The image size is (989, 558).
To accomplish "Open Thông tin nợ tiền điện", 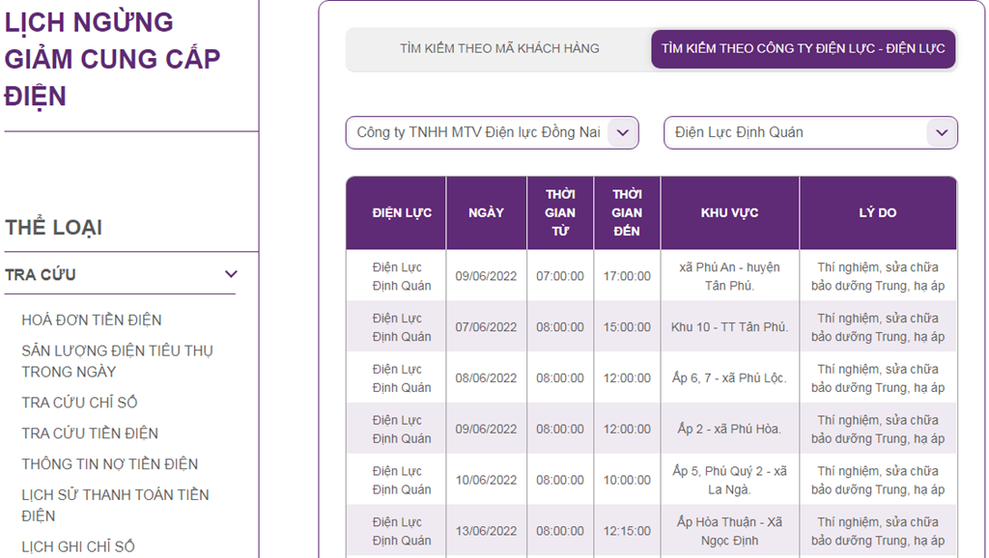I will (x=109, y=464).
